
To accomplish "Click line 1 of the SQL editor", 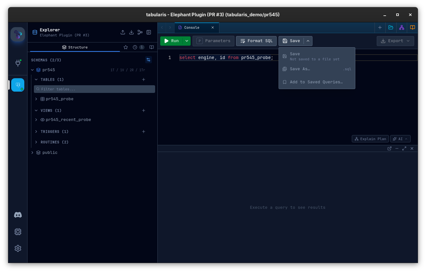I will click(x=298, y=58).
